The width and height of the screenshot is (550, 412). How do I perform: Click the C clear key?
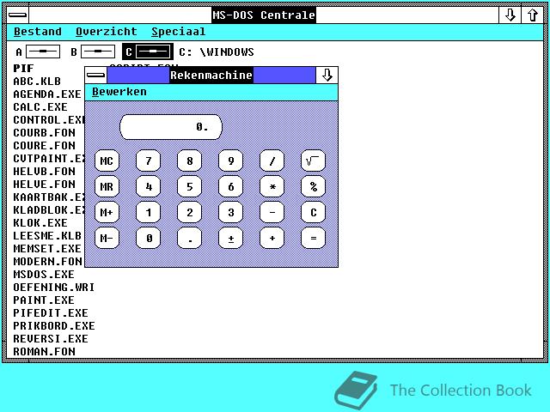click(313, 212)
